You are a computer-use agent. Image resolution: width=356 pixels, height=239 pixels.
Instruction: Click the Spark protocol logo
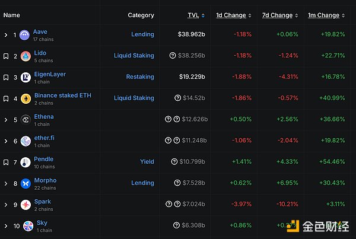coord(25,205)
